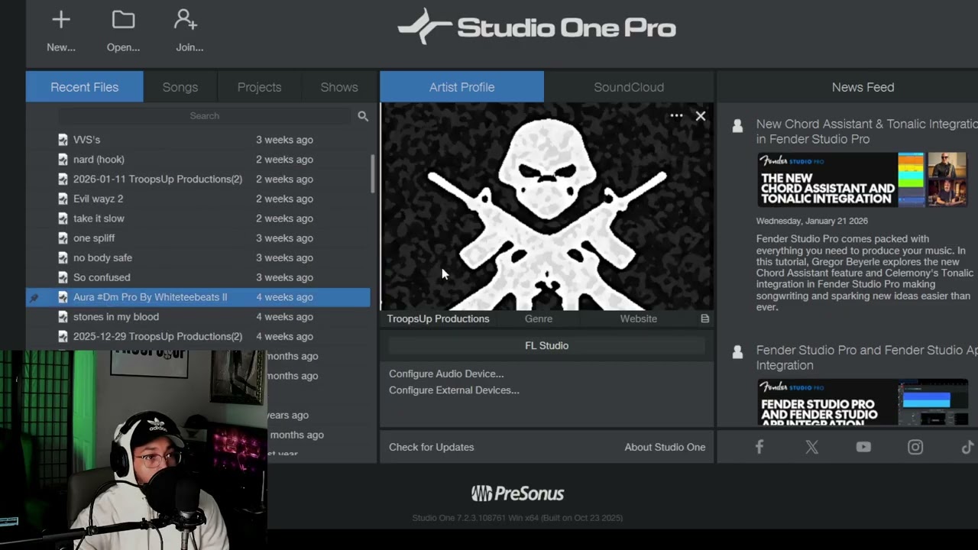Click the file icon beside Evil wayz 2
This screenshot has height=550, width=978.
point(63,199)
